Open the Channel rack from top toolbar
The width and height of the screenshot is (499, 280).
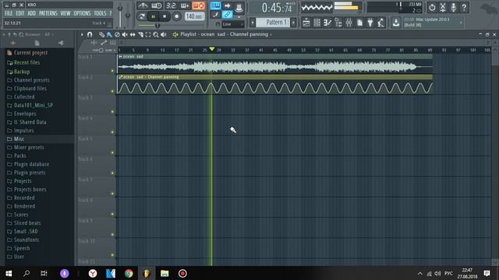(x=317, y=23)
